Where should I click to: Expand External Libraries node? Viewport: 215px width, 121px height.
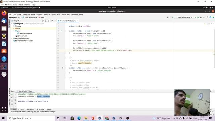point(12,38)
